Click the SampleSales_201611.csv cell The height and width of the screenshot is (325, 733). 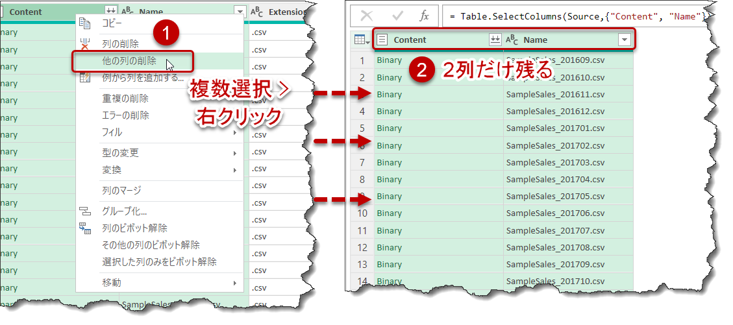click(569, 94)
